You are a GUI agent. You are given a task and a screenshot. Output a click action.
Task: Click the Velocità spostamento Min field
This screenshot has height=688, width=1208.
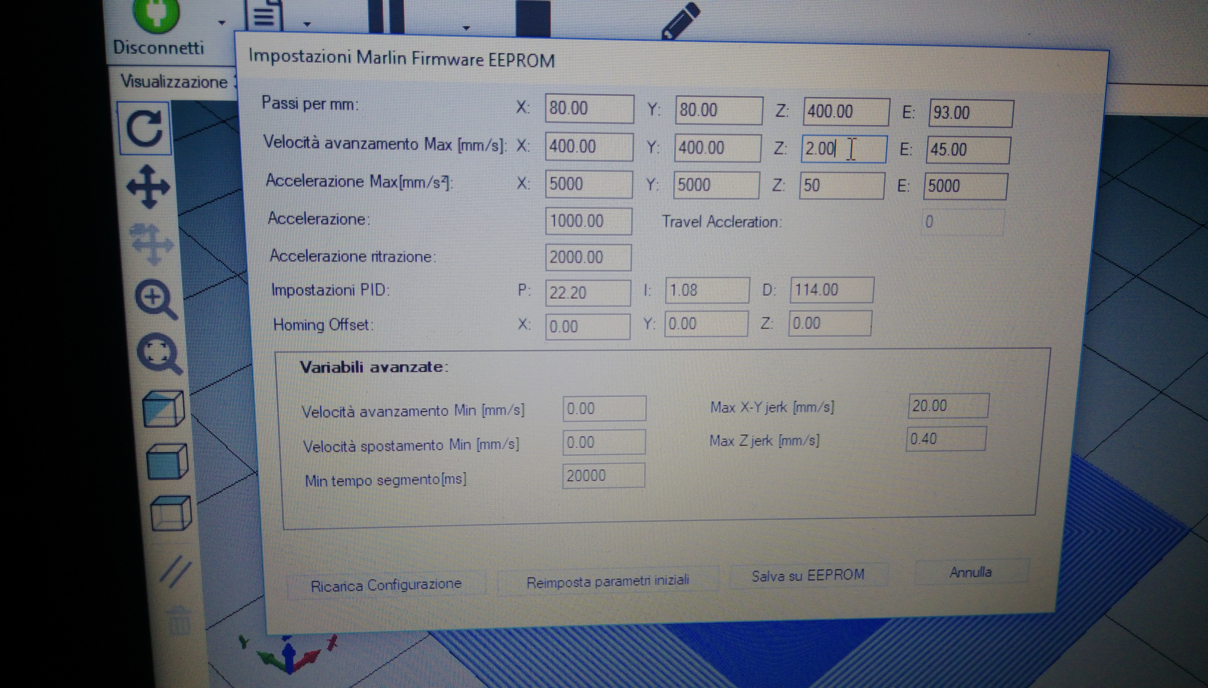604,442
